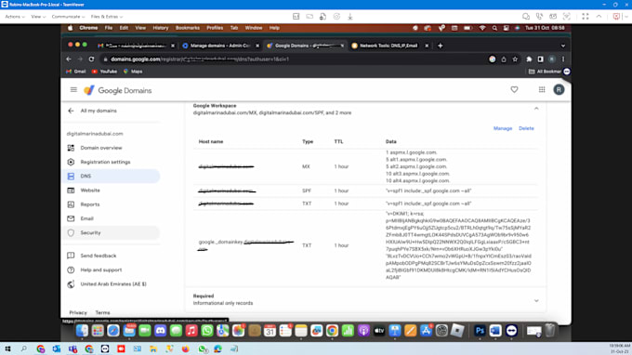Open the All Bookmarks folder
This screenshot has height=355, width=632.
(x=545, y=72)
